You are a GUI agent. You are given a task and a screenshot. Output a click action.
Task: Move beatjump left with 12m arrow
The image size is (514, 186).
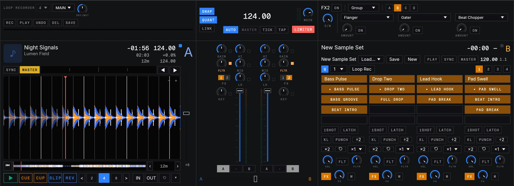(150, 166)
